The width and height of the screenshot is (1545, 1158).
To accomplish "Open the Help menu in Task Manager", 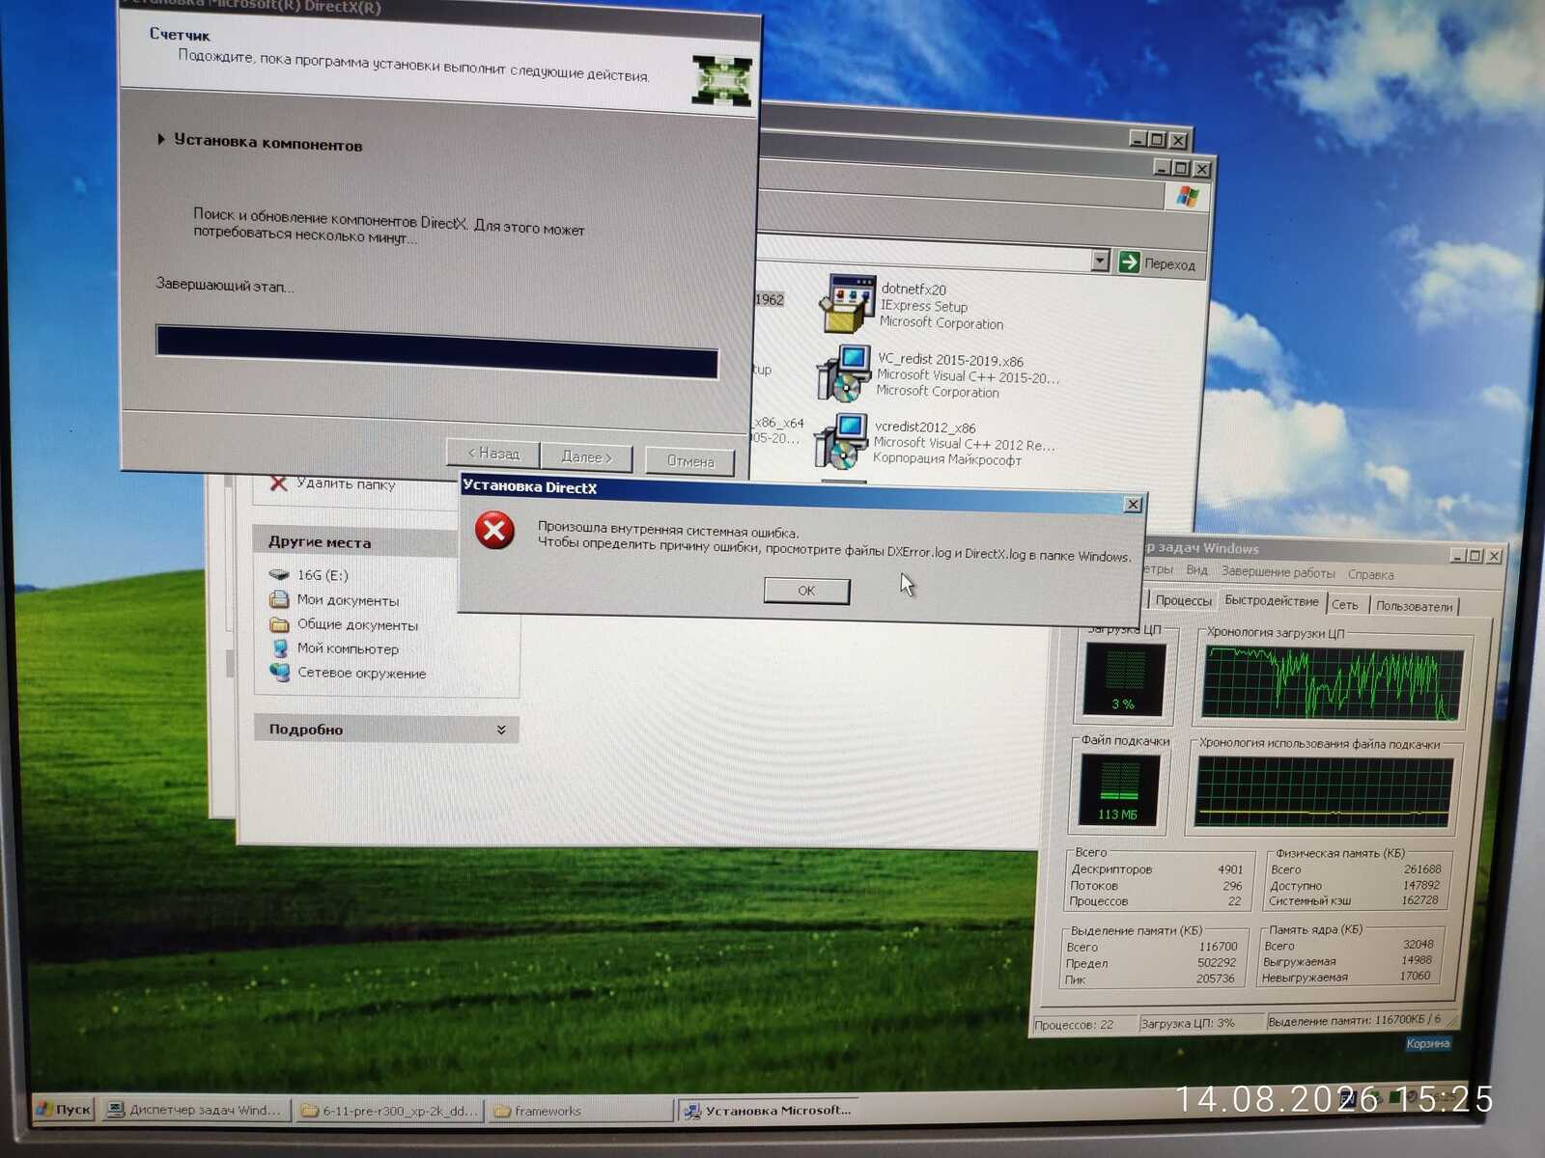I will 1370,574.
